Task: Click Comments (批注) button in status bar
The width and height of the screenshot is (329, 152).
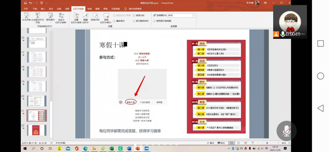Action: 221,143
